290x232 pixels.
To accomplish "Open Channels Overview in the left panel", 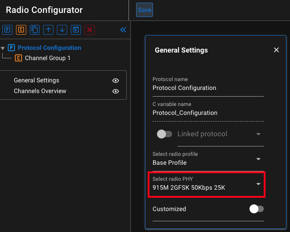I will pyautogui.click(x=40, y=91).
